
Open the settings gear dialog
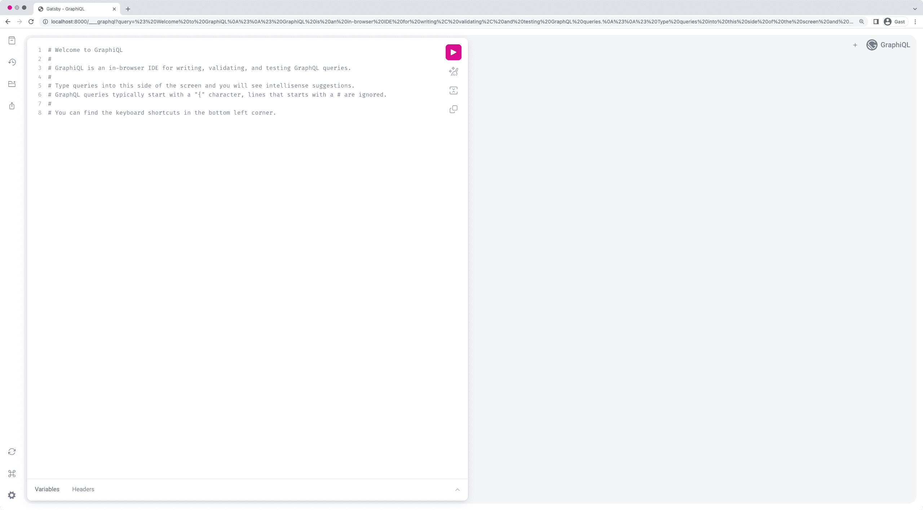[x=12, y=495]
